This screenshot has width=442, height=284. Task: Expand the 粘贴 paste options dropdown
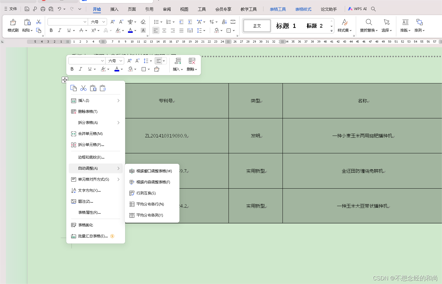(27, 30)
